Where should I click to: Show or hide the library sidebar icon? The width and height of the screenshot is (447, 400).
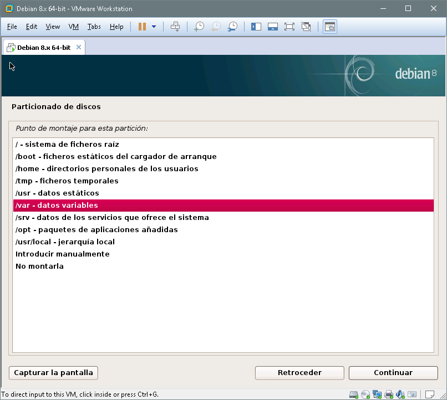[256, 27]
